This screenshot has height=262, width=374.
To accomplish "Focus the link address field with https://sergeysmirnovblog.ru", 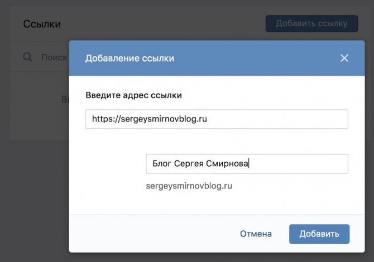I will (x=217, y=119).
